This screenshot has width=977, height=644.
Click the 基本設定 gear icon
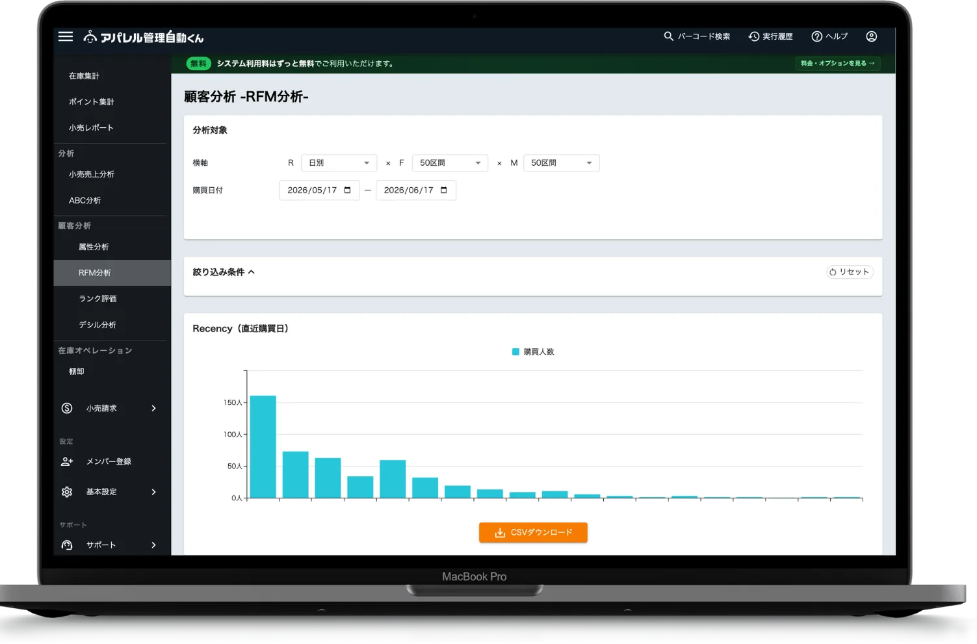tap(67, 492)
